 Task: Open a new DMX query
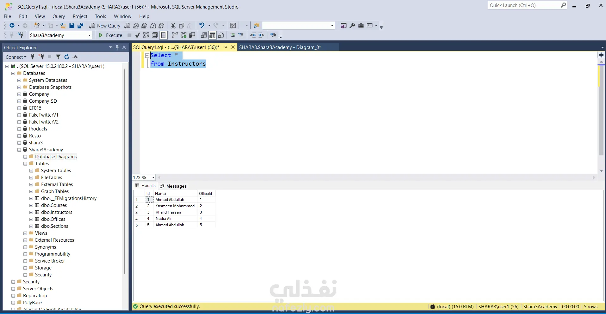pyautogui.click(x=145, y=26)
